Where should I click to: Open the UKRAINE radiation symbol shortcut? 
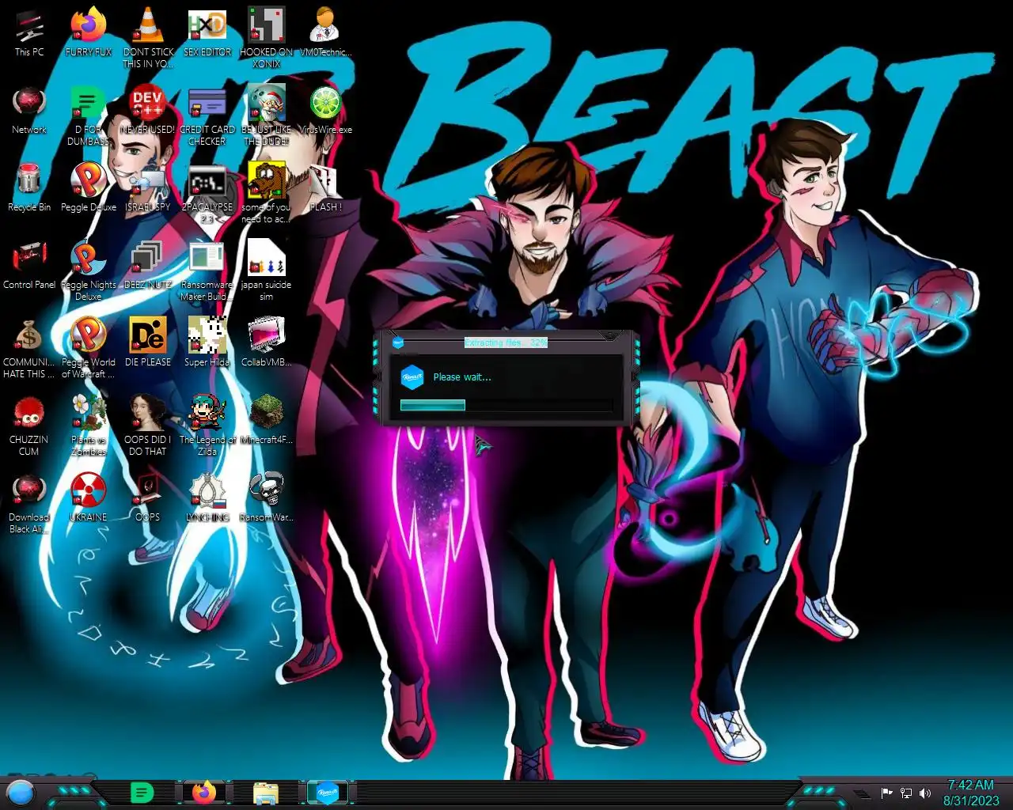click(x=89, y=497)
